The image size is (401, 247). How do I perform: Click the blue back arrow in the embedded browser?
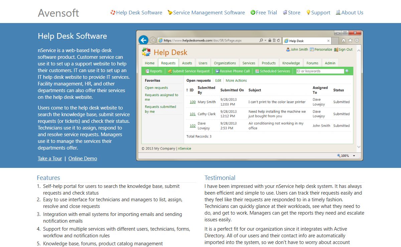point(143,40)
